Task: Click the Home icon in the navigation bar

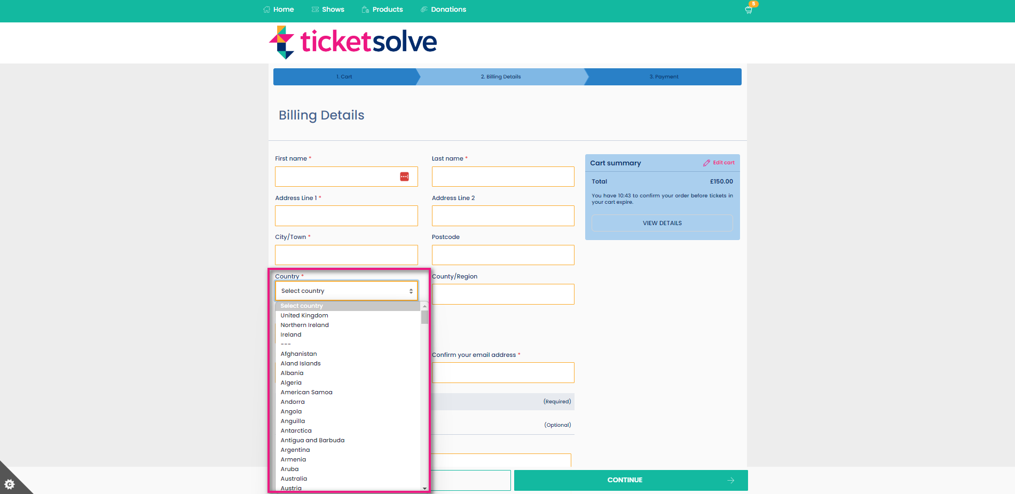Action: (x=266, y=9)
